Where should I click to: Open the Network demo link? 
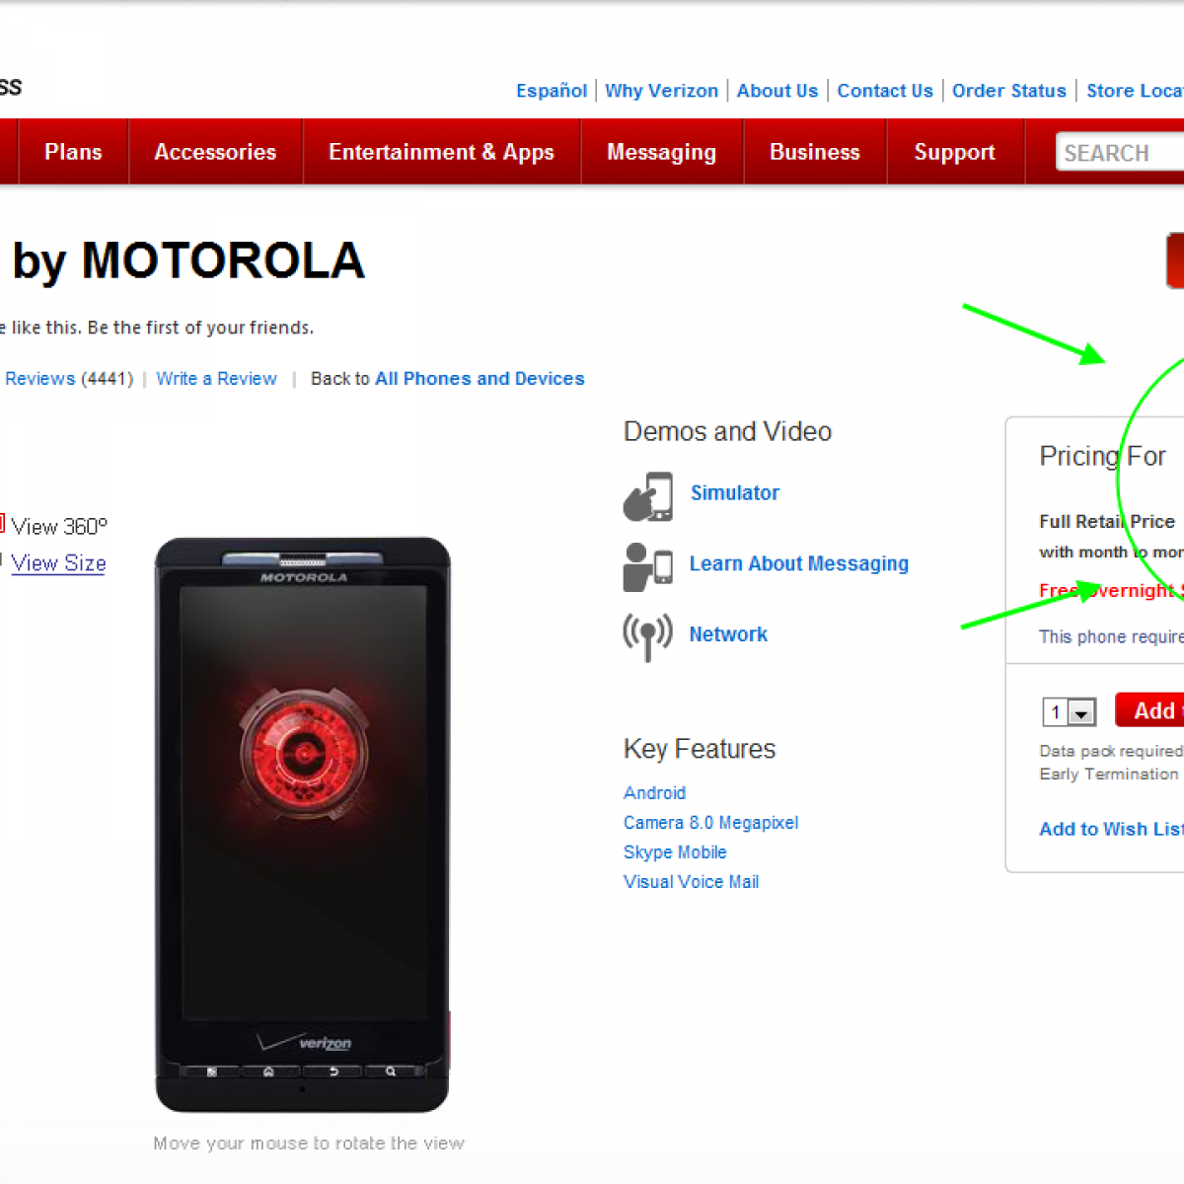pyautogui.click(x=728, y=634)
